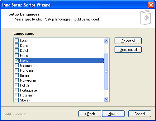Image resolution: width=156 pixels, height=121 pixels.
Task: Select the Russian row label
Action: (x=26, y=95)
